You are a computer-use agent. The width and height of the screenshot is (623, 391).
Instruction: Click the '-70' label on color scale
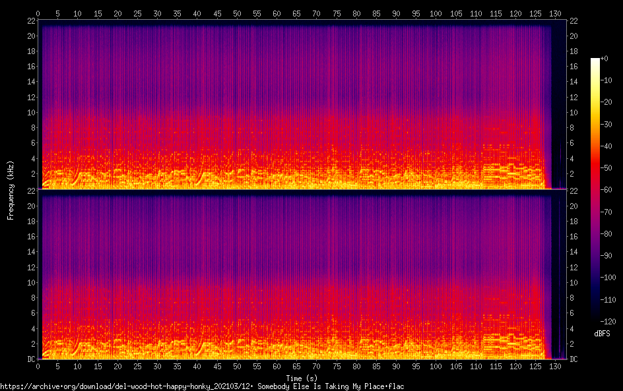pos(606,212)
